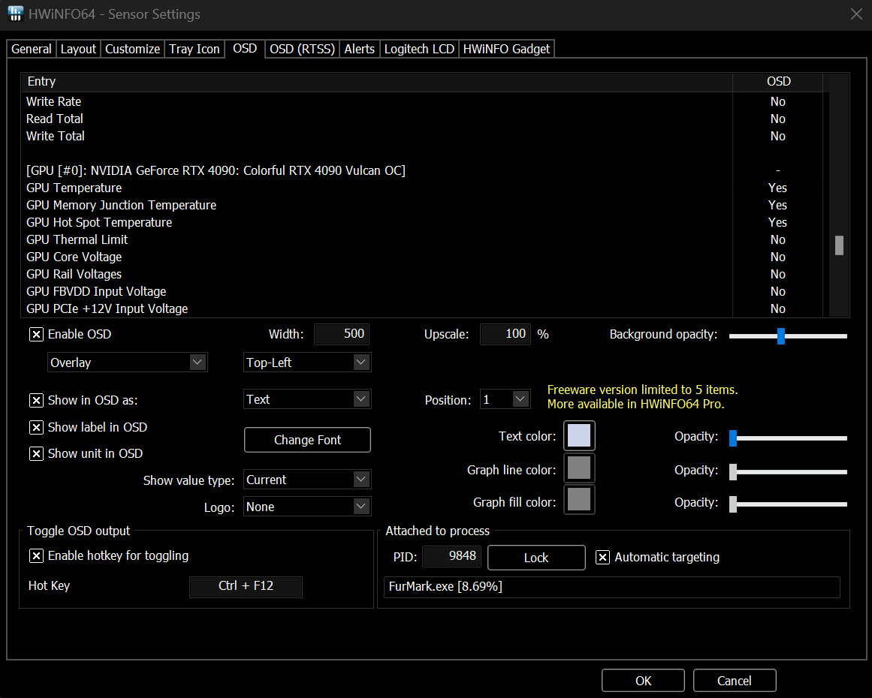Pick the Graph line color swatch
Viewport: 872px width, 698px height.
579,469
